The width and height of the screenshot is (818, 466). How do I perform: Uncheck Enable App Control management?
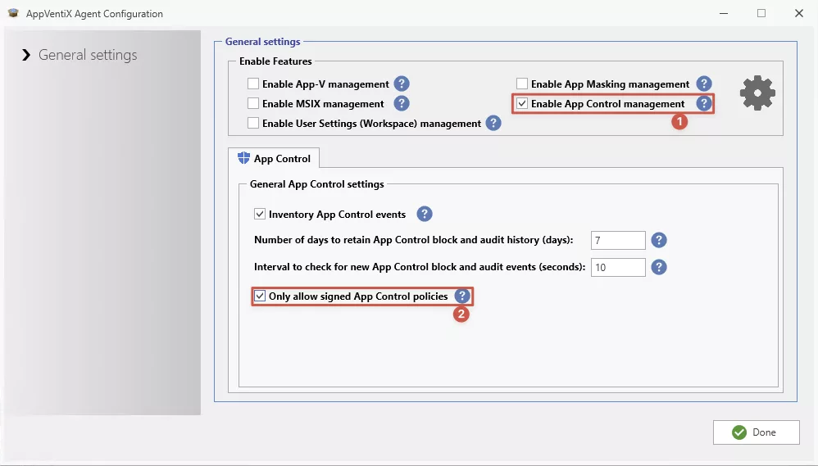[521, 103]
